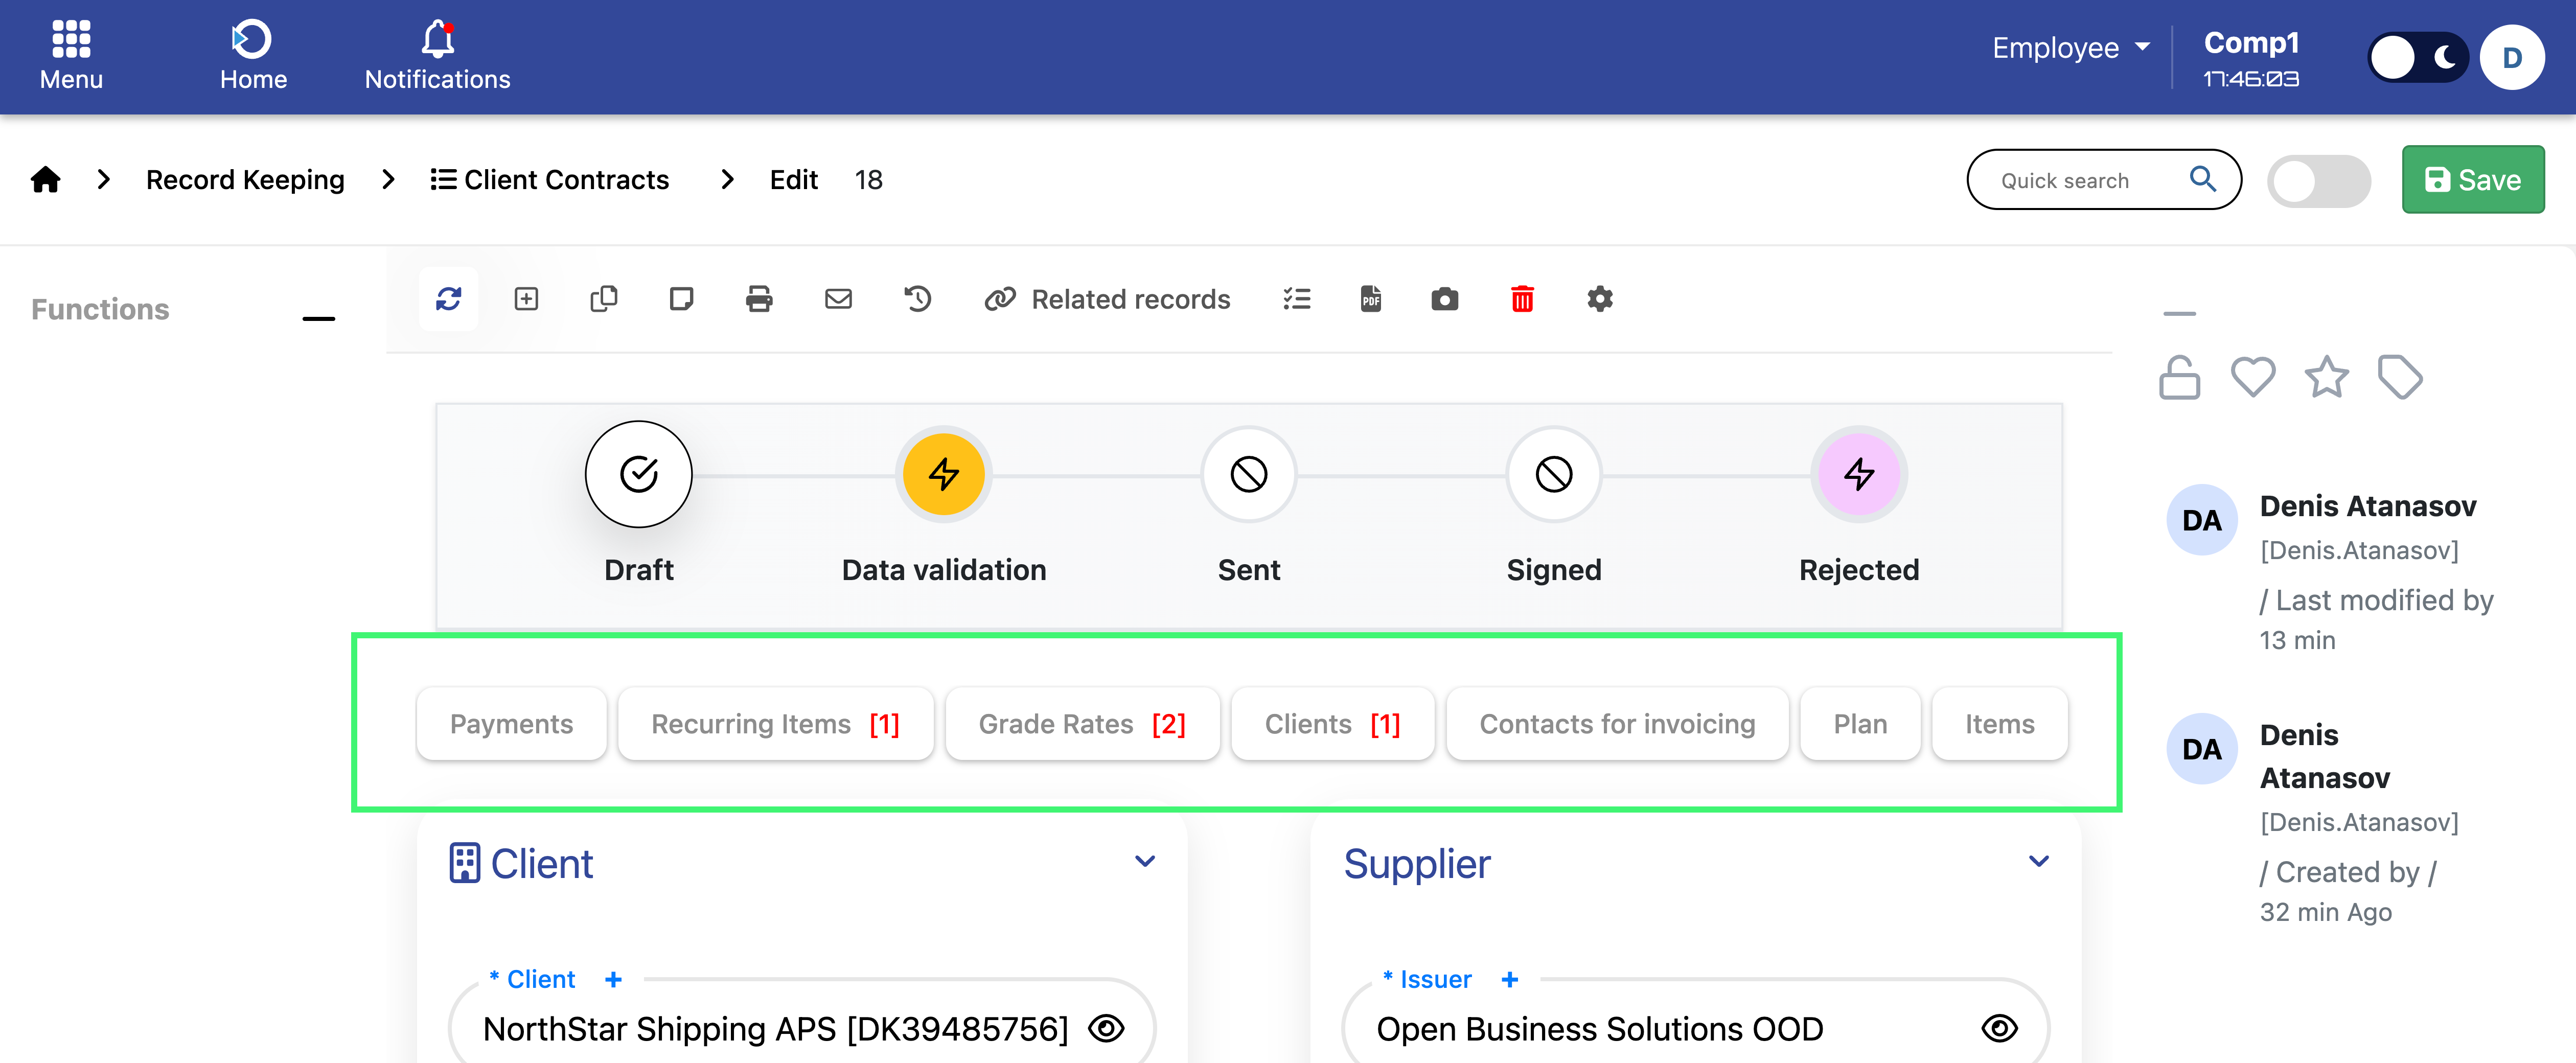The image size is (2576, 1063).
Task: Click Comp1 company name
Action: point(2251,43)
